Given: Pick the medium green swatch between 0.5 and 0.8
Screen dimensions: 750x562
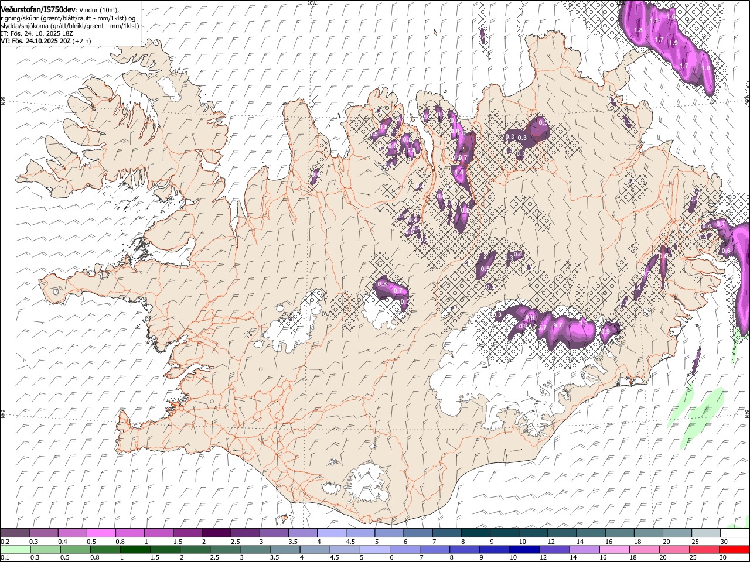Looking at the screenshot, I should pos(76,549).
